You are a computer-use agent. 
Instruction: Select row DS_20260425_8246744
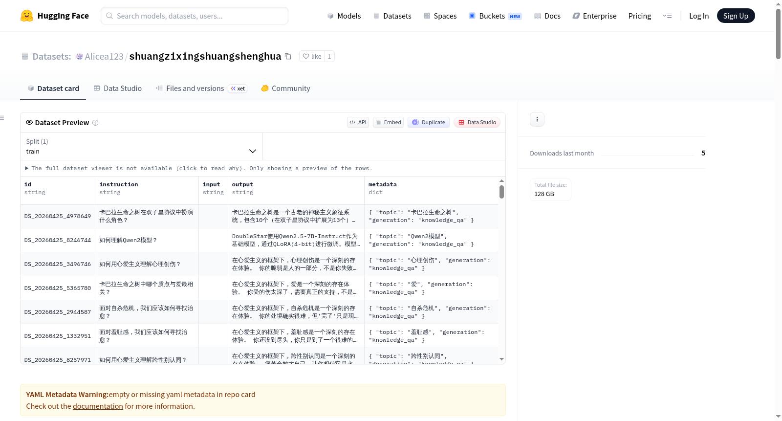pos(259,240)
